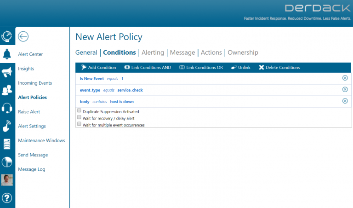Viewport: 353px width, 208px height.
Task: Unlink the selected conditions
Action: (x=241, y=67)
